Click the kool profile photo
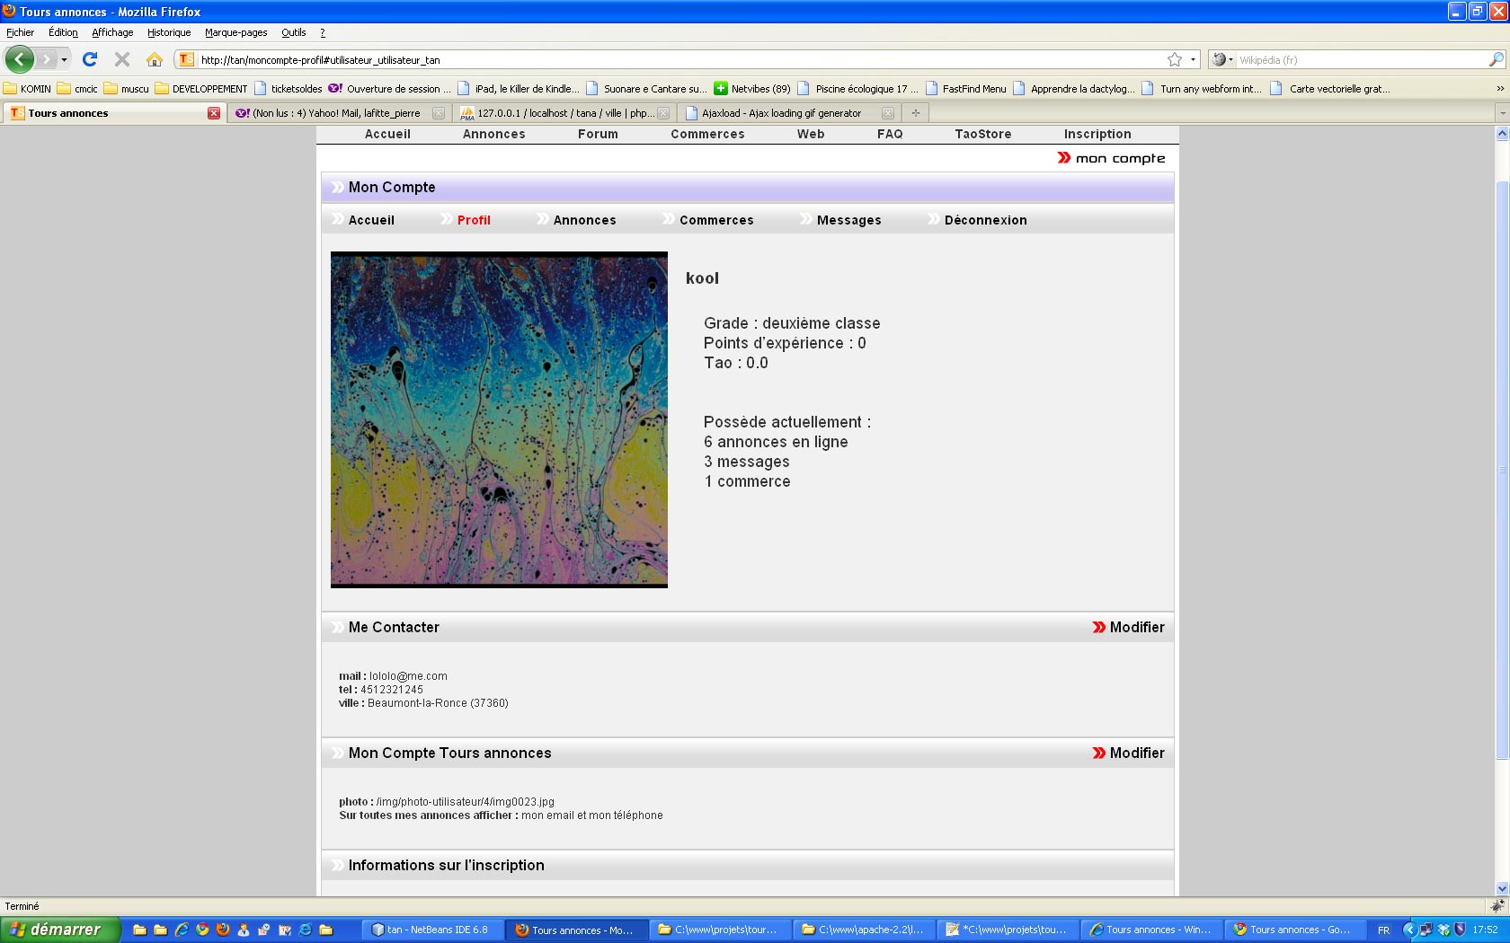1510x943 pixels. click(499, 419)
